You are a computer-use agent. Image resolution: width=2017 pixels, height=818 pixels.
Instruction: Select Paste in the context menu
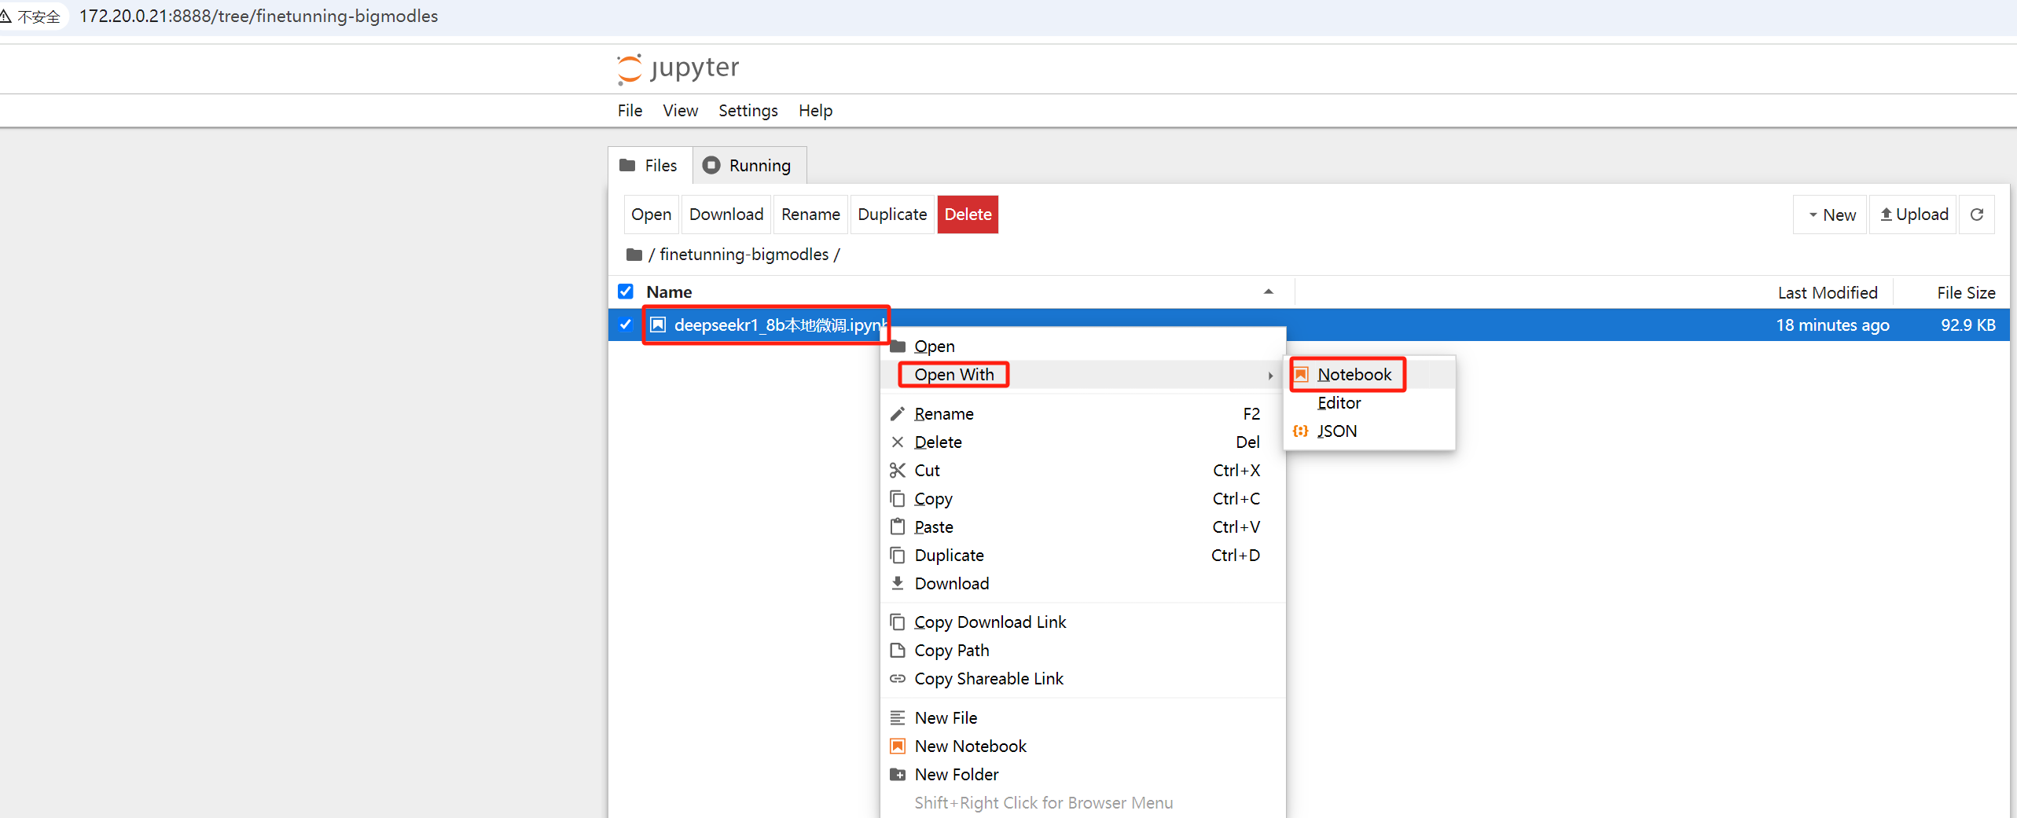(x=1083, y=527)
